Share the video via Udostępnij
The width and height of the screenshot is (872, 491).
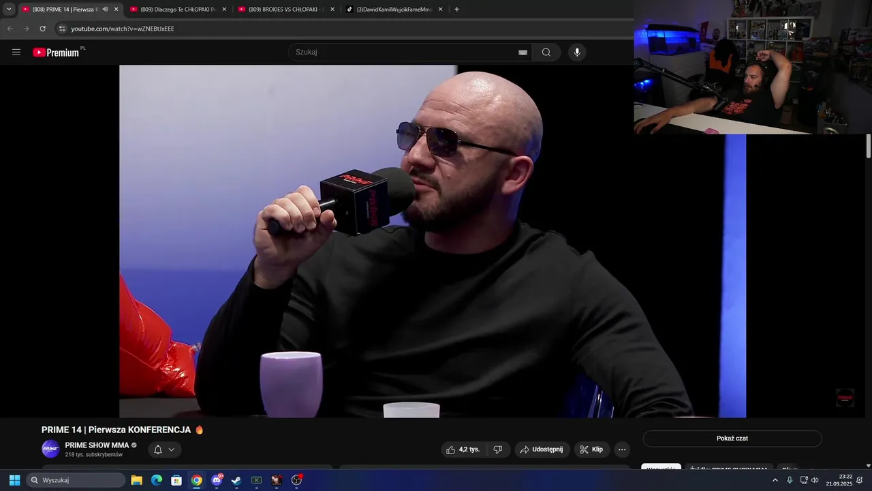click(x=542, y=449)
